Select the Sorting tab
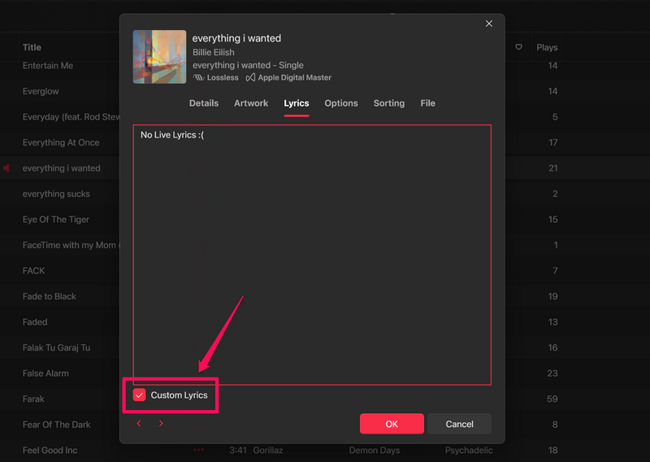The image size is (650, 462). tap(389, 103)
